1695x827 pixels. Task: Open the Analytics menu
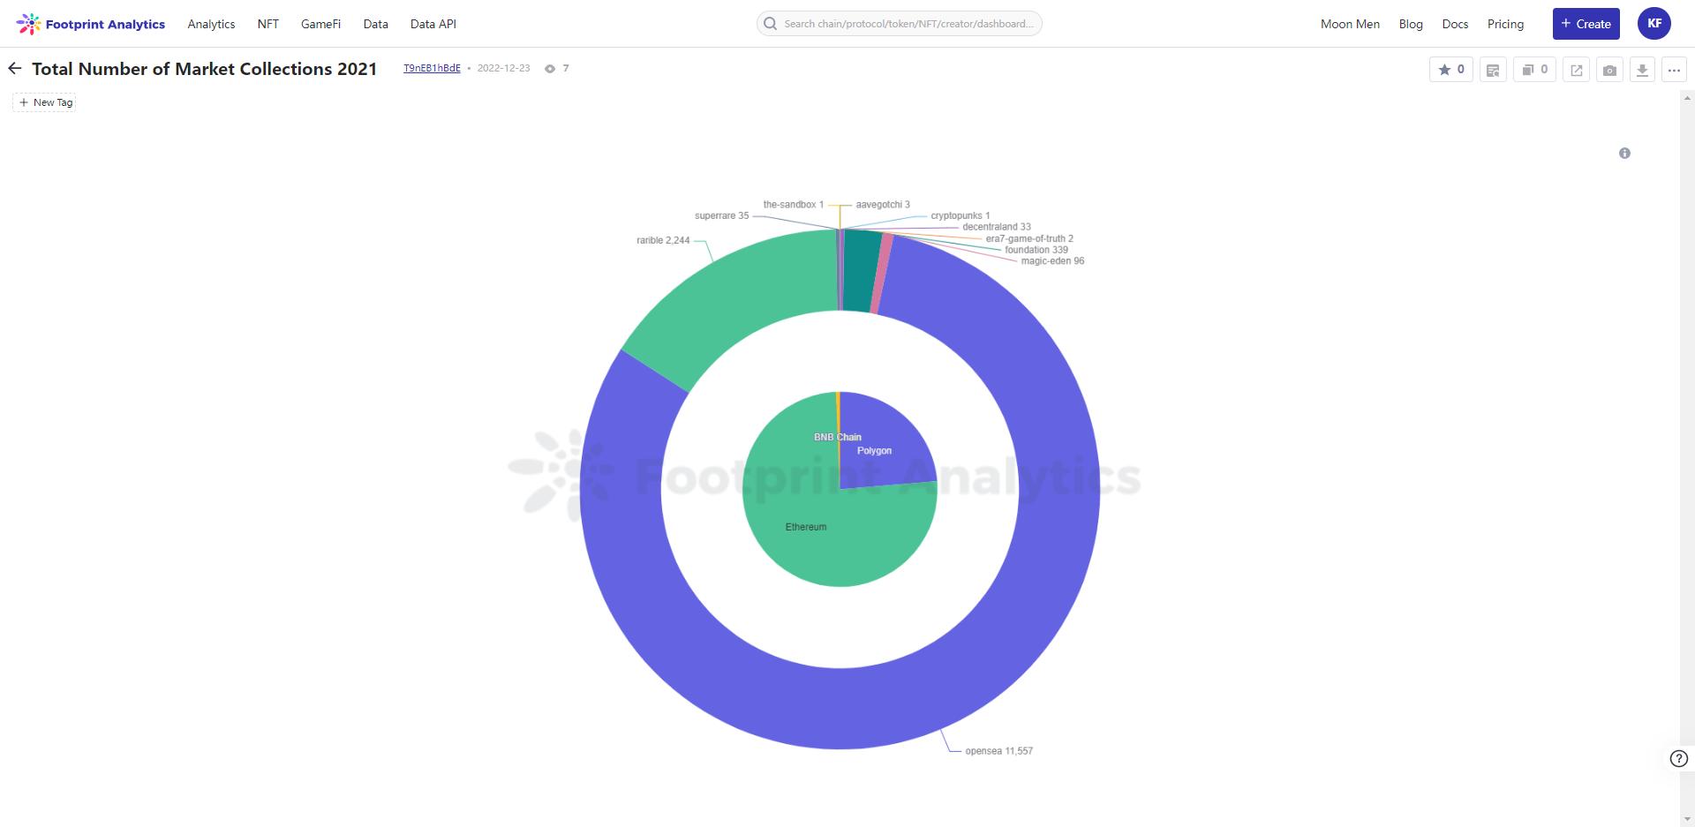coord(211,24)
